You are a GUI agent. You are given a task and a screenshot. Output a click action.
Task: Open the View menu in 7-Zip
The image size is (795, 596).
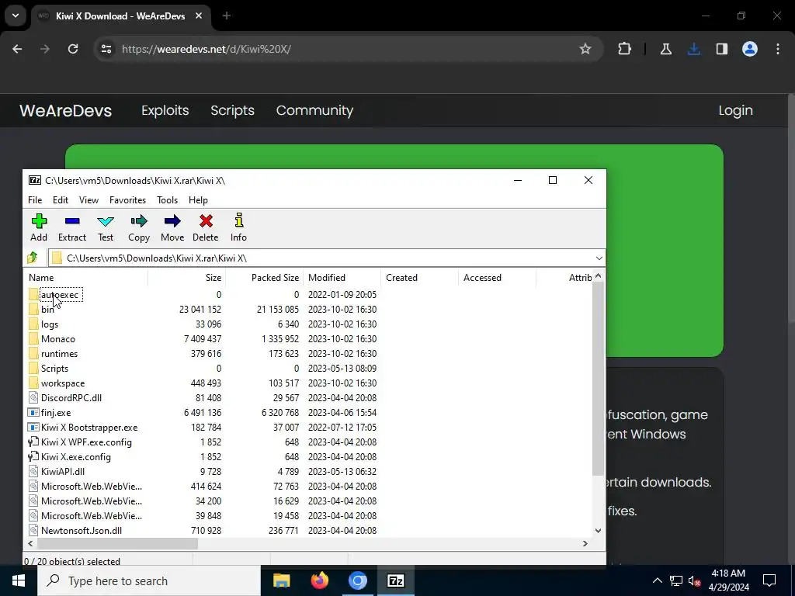pyautogui.click(x=89, y=200)
